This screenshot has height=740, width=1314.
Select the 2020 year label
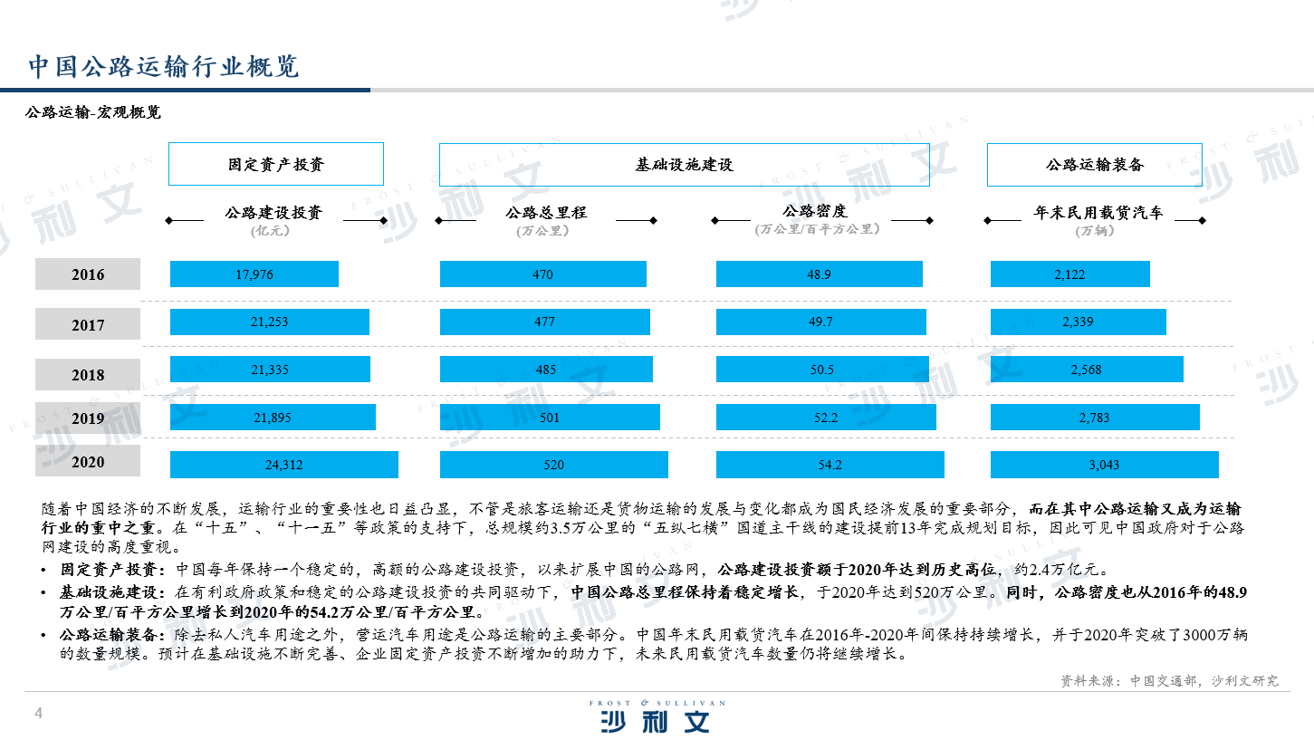[x=88, y=461]
